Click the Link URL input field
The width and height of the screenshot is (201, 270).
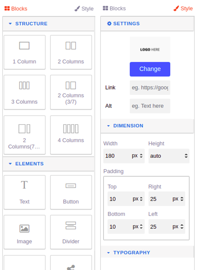point(150,88)
